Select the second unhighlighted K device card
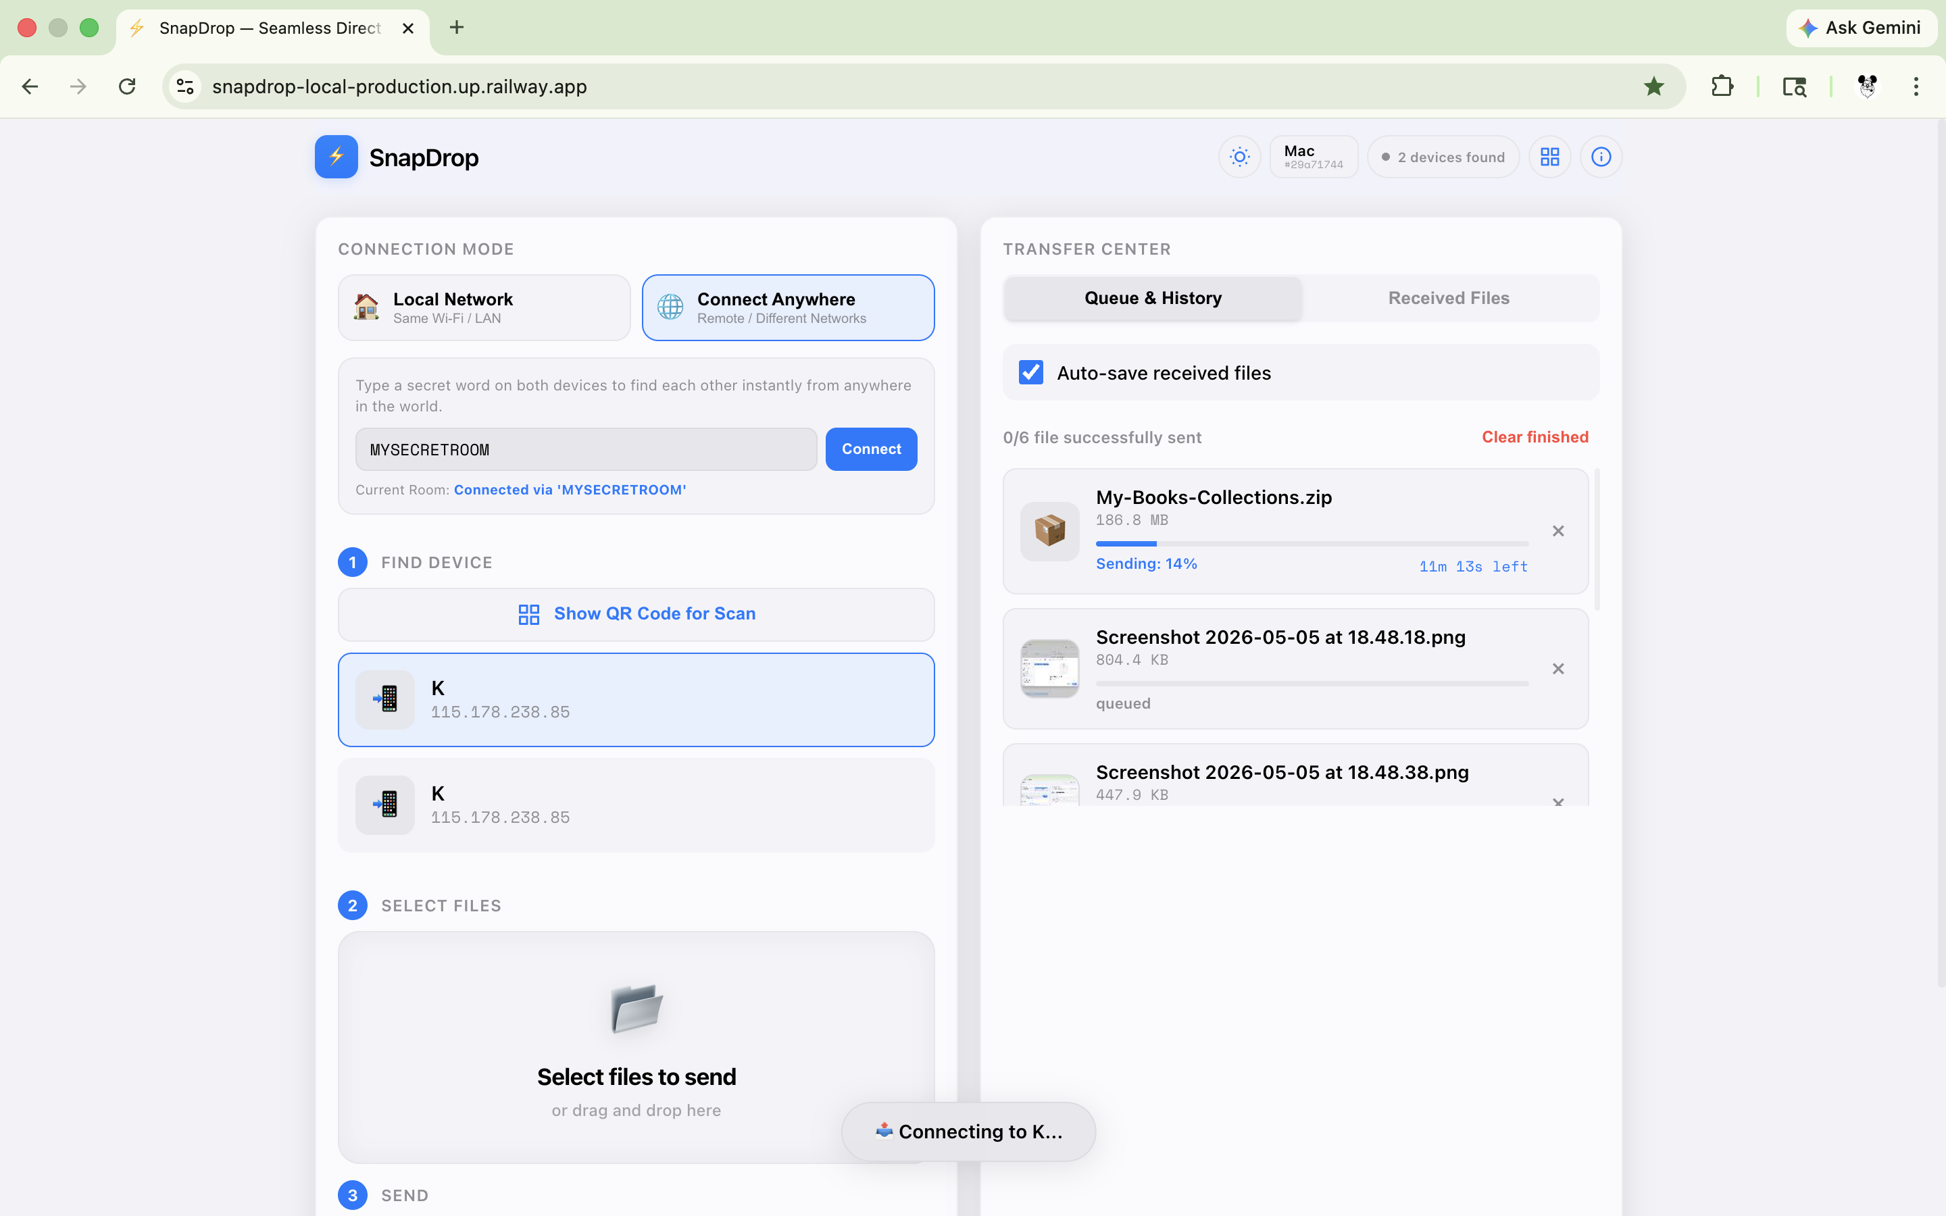The width and height of the screenshot is (1946, 1216). tap(636, 805)
